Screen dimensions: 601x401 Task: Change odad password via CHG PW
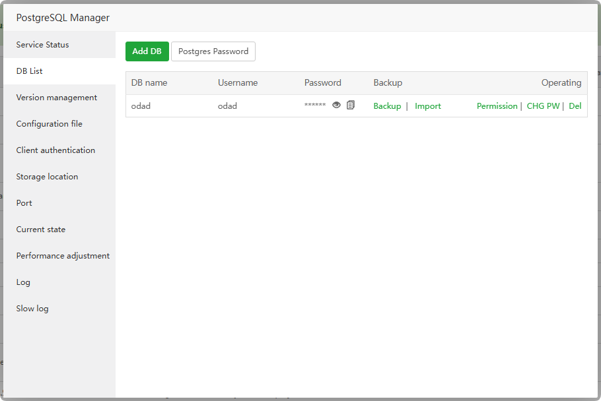(543, 106)
